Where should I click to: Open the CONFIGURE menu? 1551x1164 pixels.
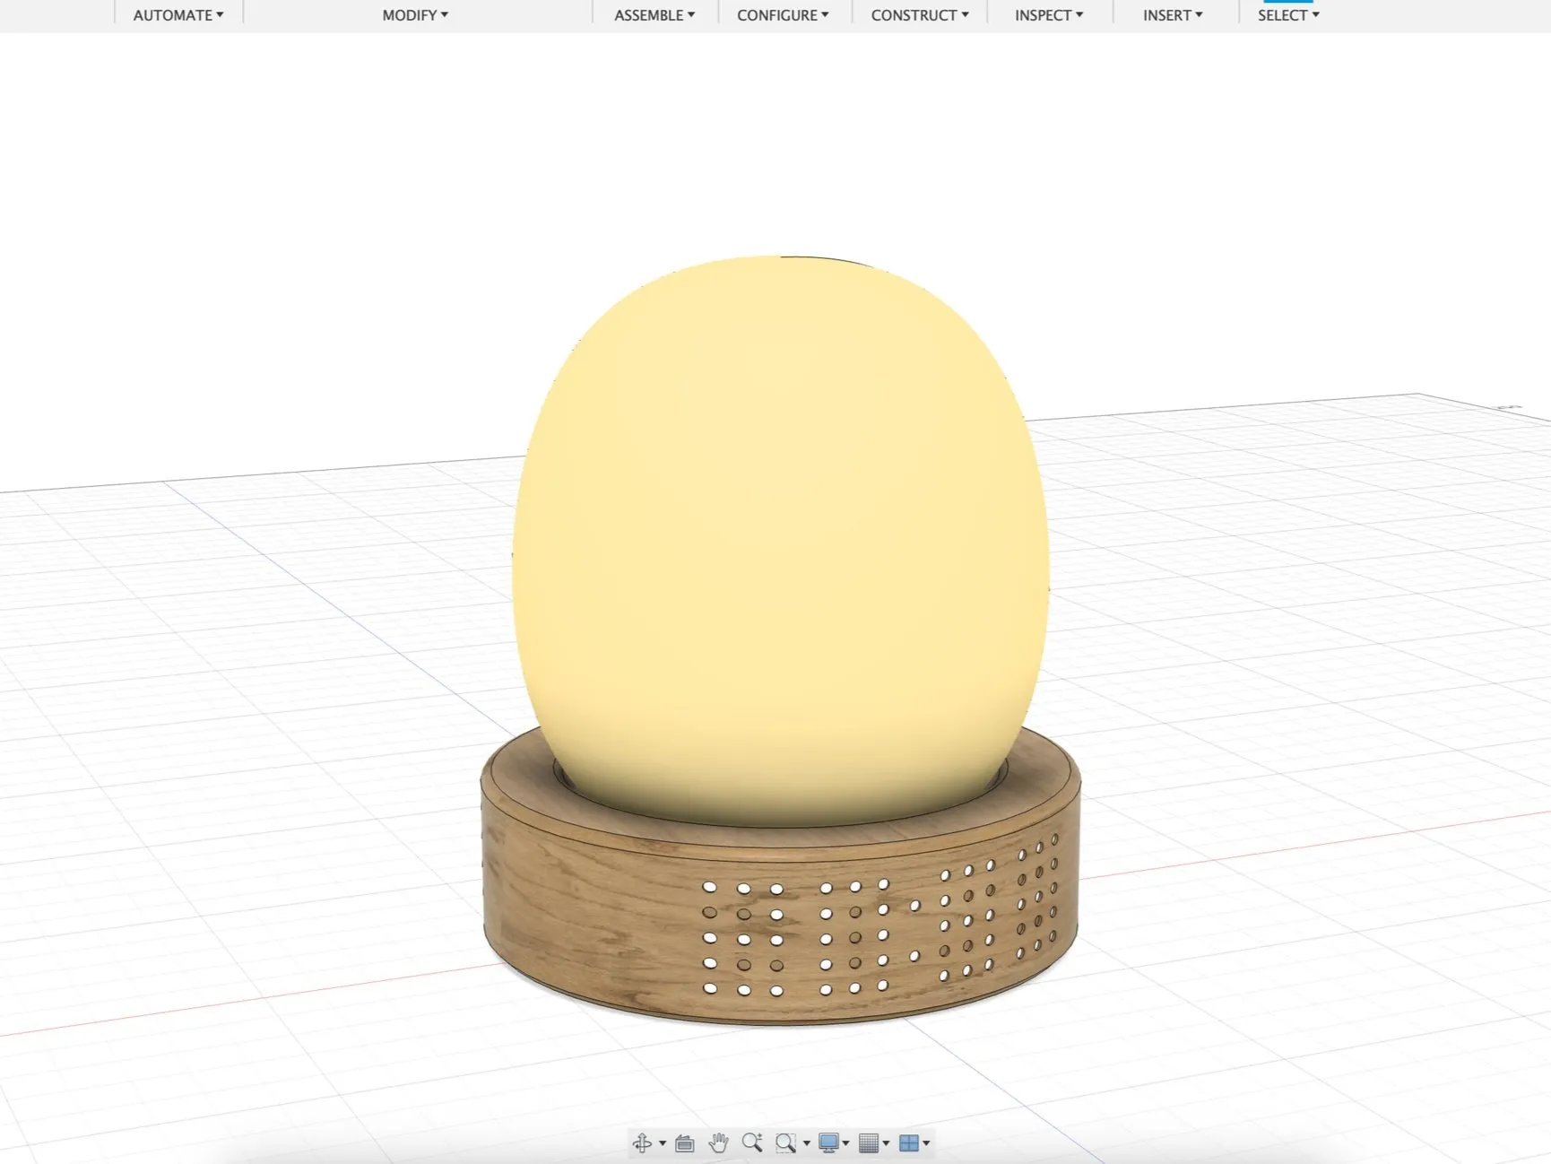pyautogui.click(x=783, y=15)
